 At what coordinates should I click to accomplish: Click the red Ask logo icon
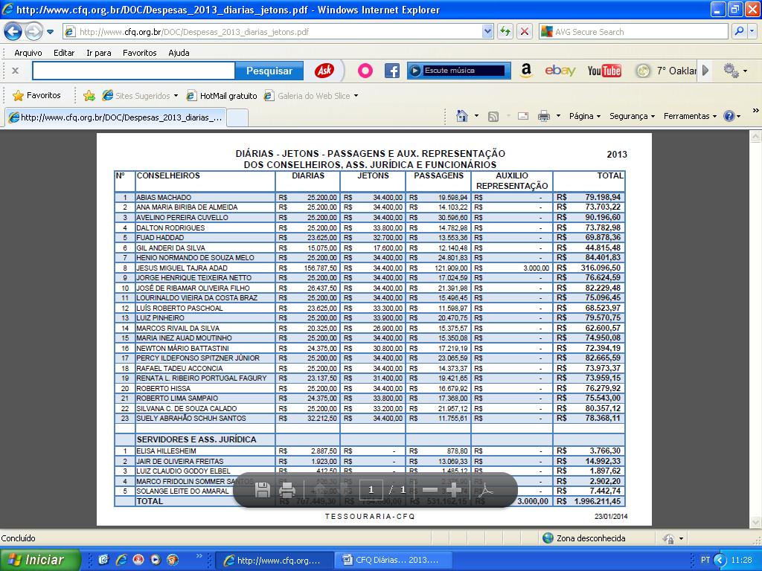click(x=324, y=71)
